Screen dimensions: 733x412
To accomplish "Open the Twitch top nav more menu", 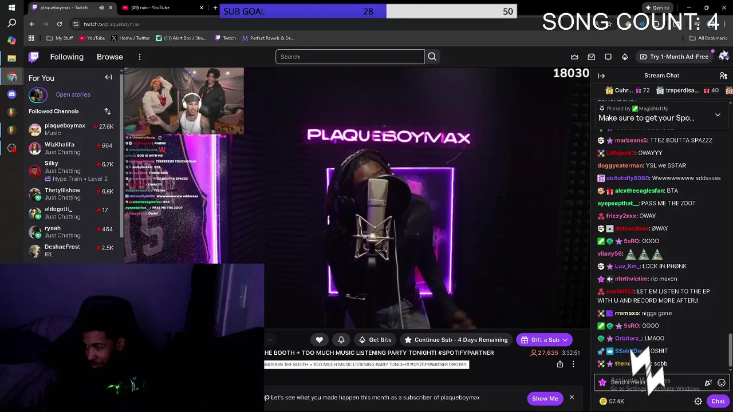I will tap(139, 57).
